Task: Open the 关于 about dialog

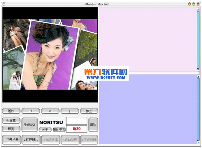Action: click(45, 129)
